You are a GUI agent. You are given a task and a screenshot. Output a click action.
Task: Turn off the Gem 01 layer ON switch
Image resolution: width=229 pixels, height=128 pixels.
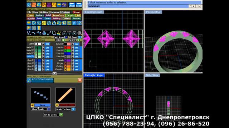47,60
